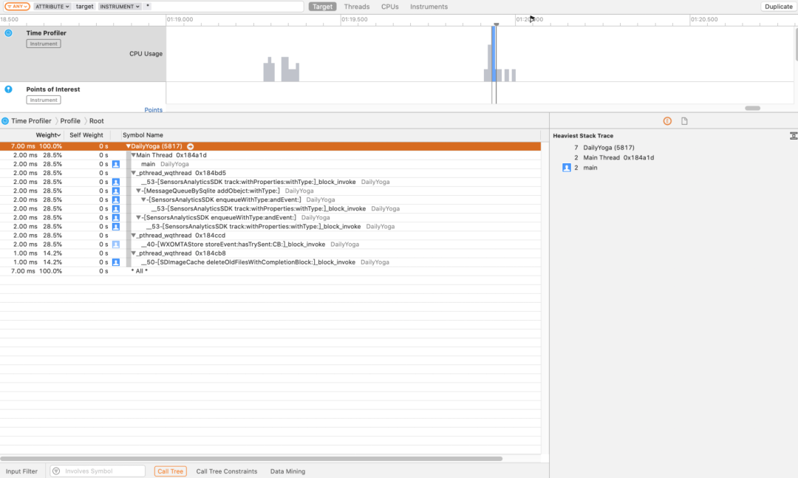This screenshot has height=478, width=798.
Task: Switch to the Threads tab
Action: click(356, 7)
